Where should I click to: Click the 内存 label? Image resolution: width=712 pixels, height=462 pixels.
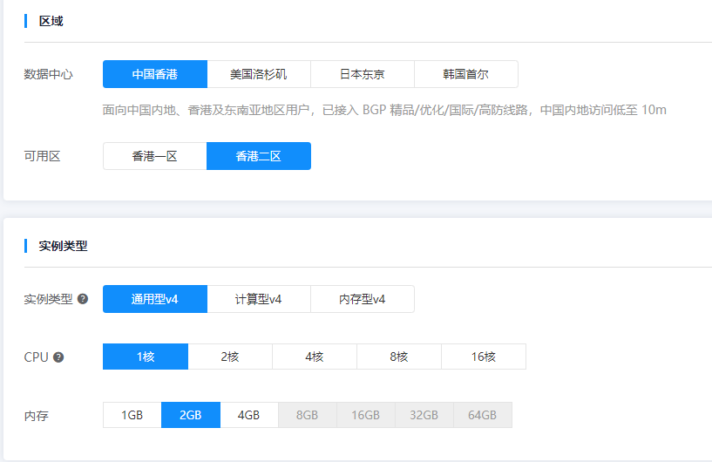coord(37,416)
